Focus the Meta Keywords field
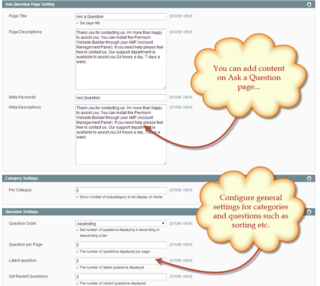 point(121,98)
